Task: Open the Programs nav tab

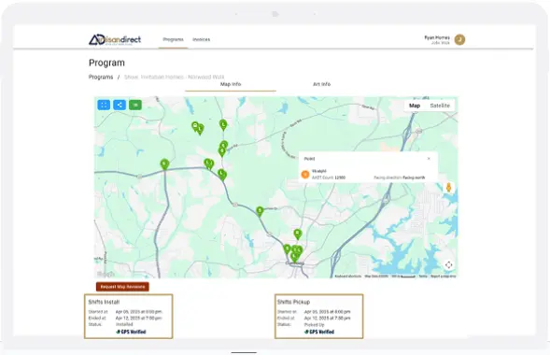Action: point(174,39)
